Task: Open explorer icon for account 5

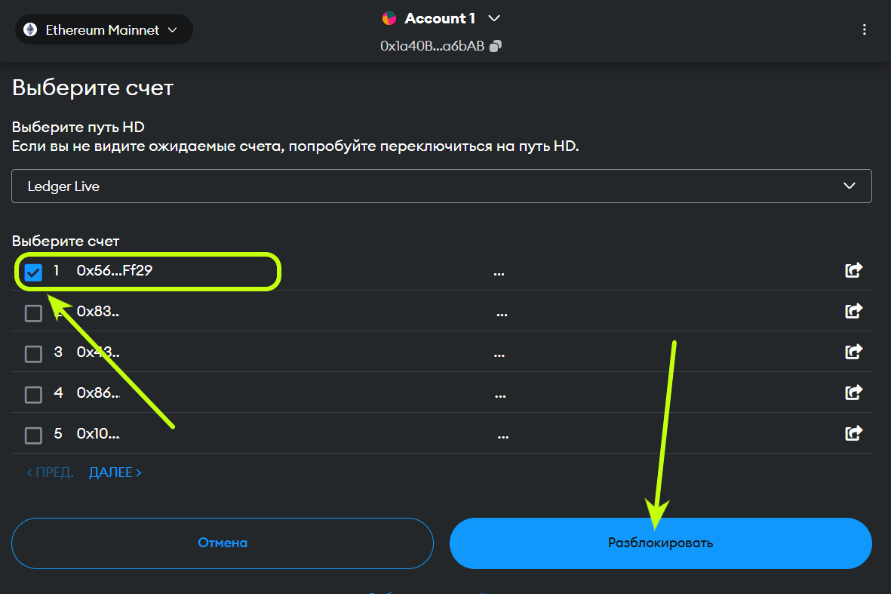Action: tap(853, 433)
